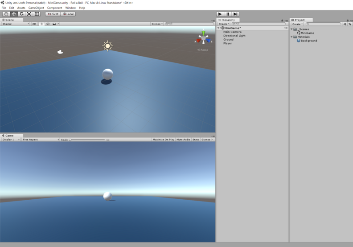Open the Free Aspect dropdown

tap(41, 140)
